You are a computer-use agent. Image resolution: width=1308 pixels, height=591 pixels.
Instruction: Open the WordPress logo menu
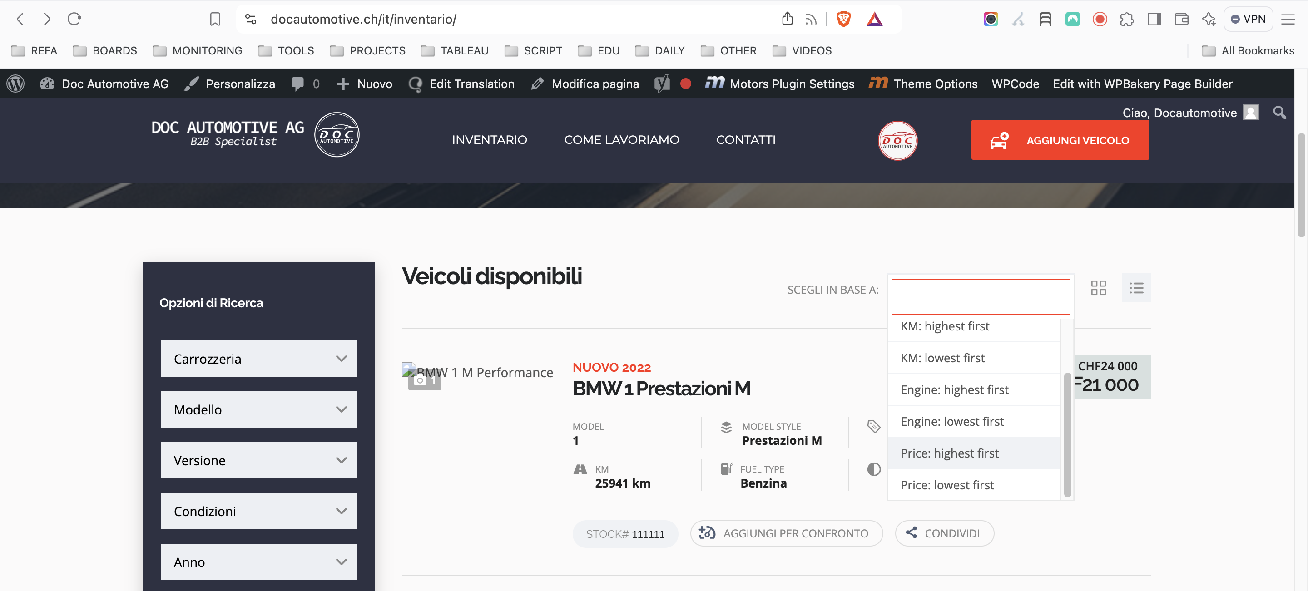click(x=16, y=84)
